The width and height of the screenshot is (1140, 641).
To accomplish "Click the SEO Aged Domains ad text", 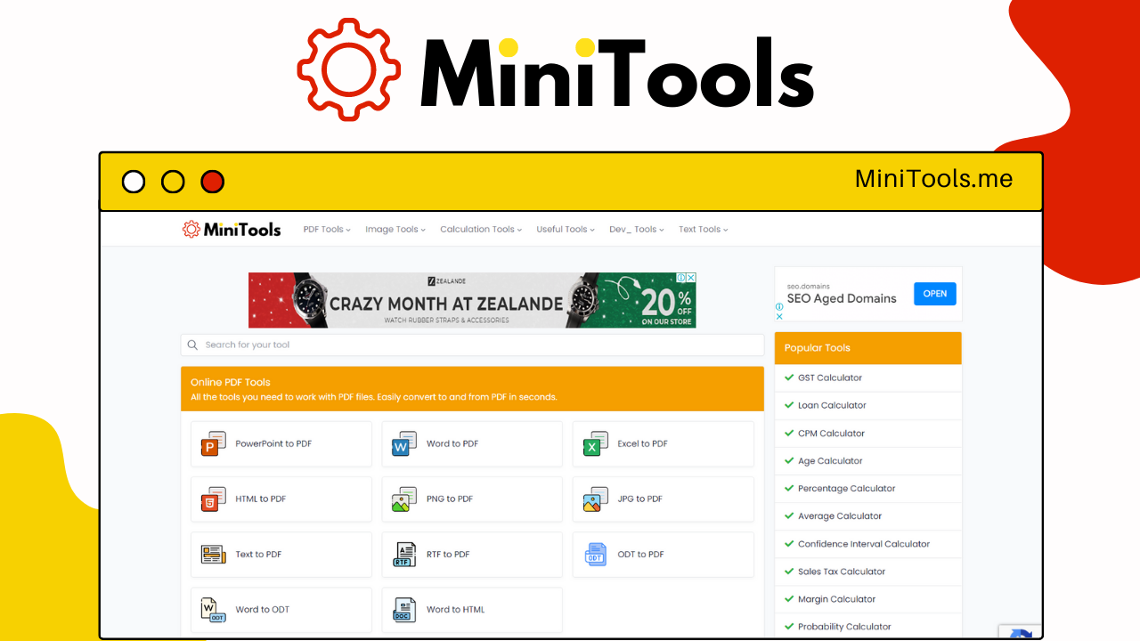I will click(x=842, y=298).
